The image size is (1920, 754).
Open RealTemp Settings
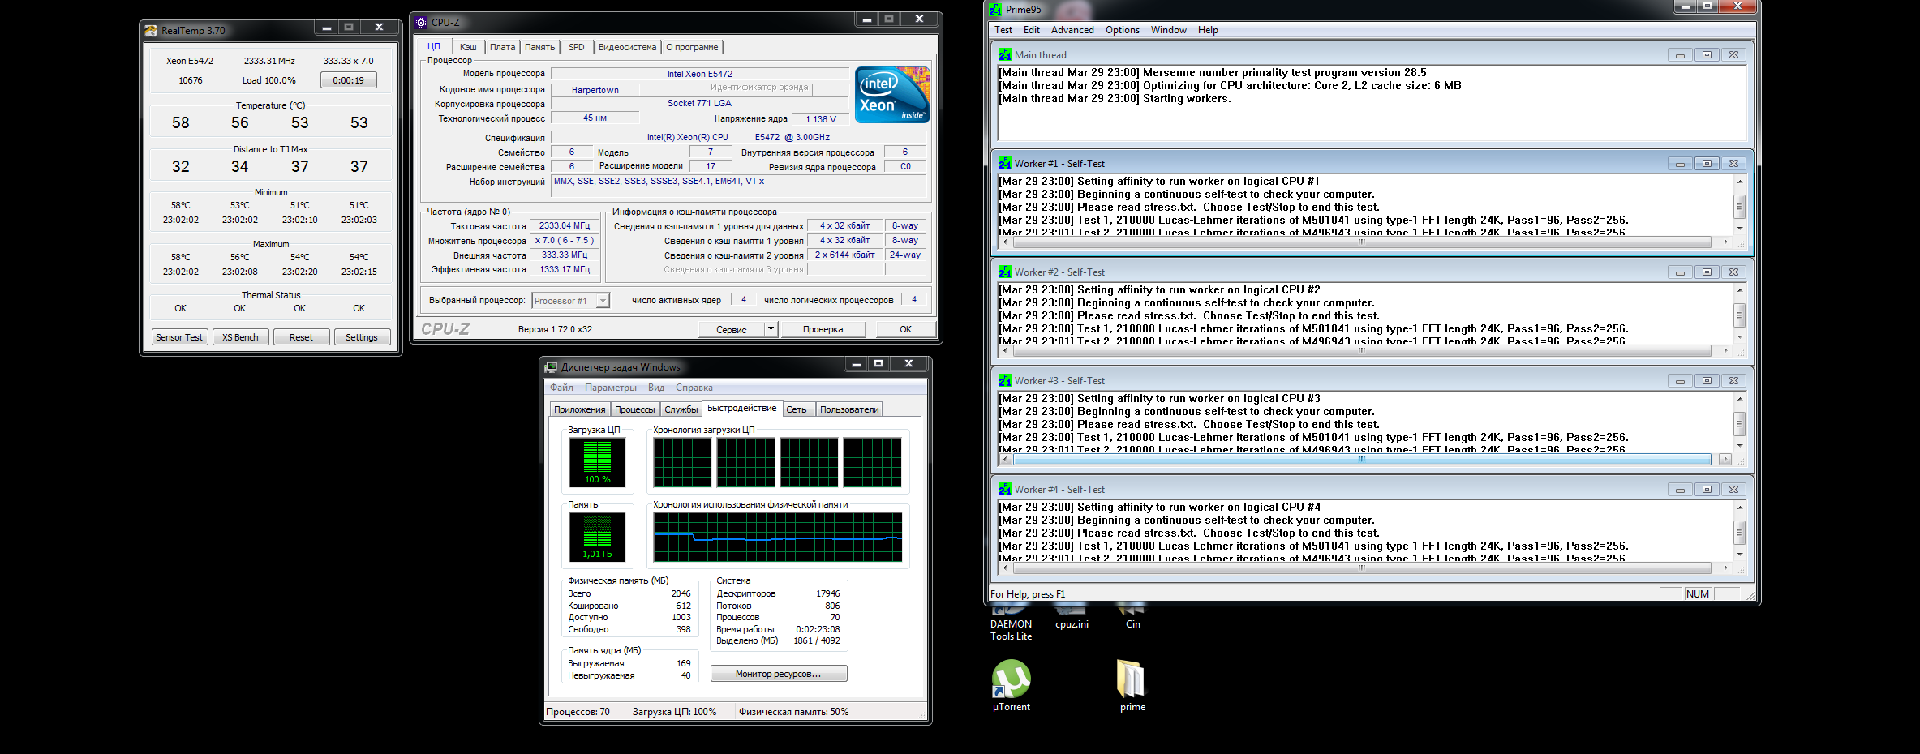[362, 337]
